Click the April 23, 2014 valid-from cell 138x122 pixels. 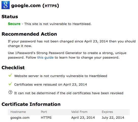pos(83,118)
